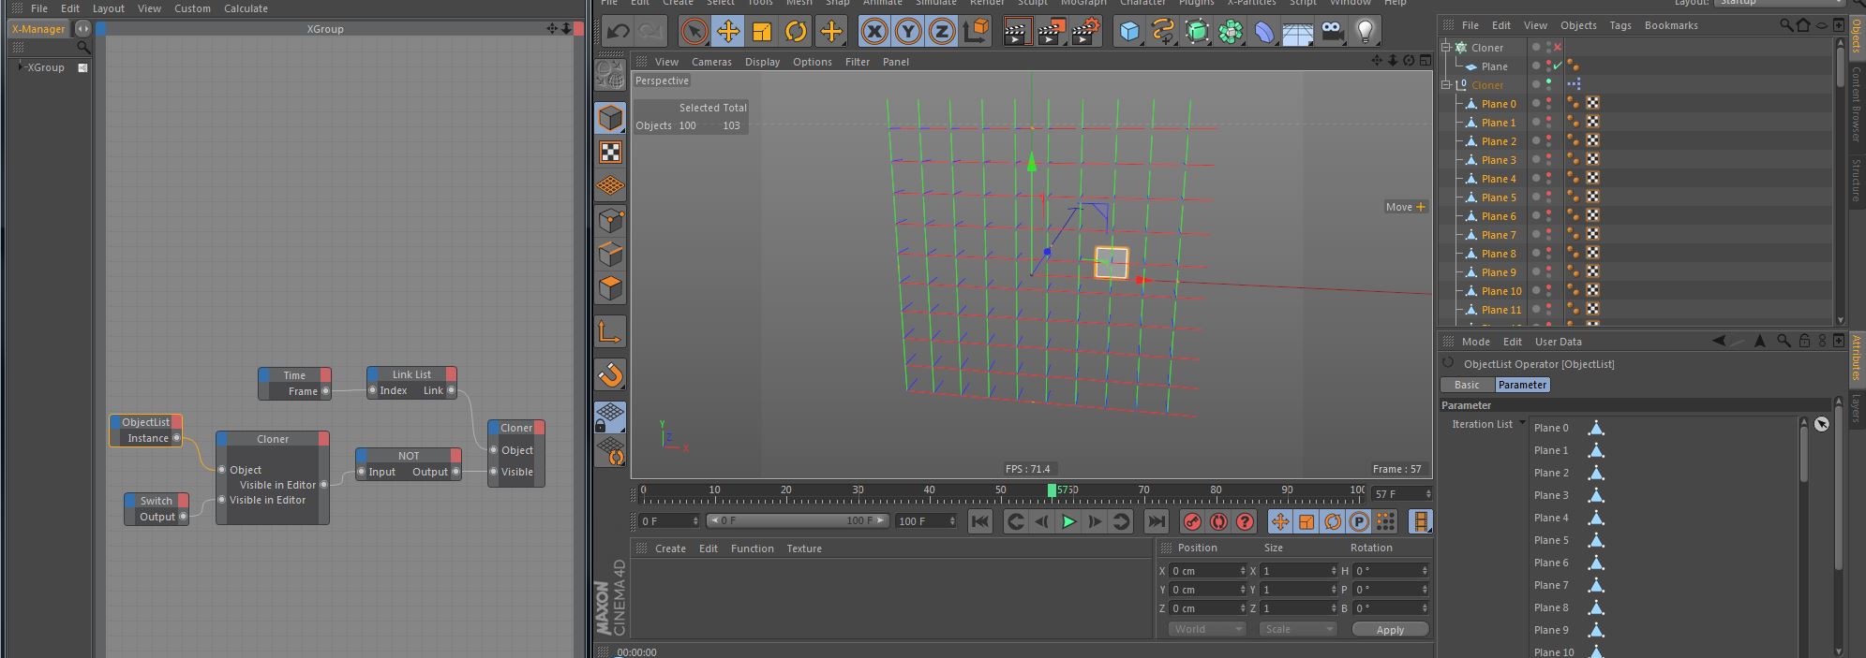Screen dimensions: 1866x658
Task: Open the World coordinate dropdown
Action: (x=1207, y=629)
